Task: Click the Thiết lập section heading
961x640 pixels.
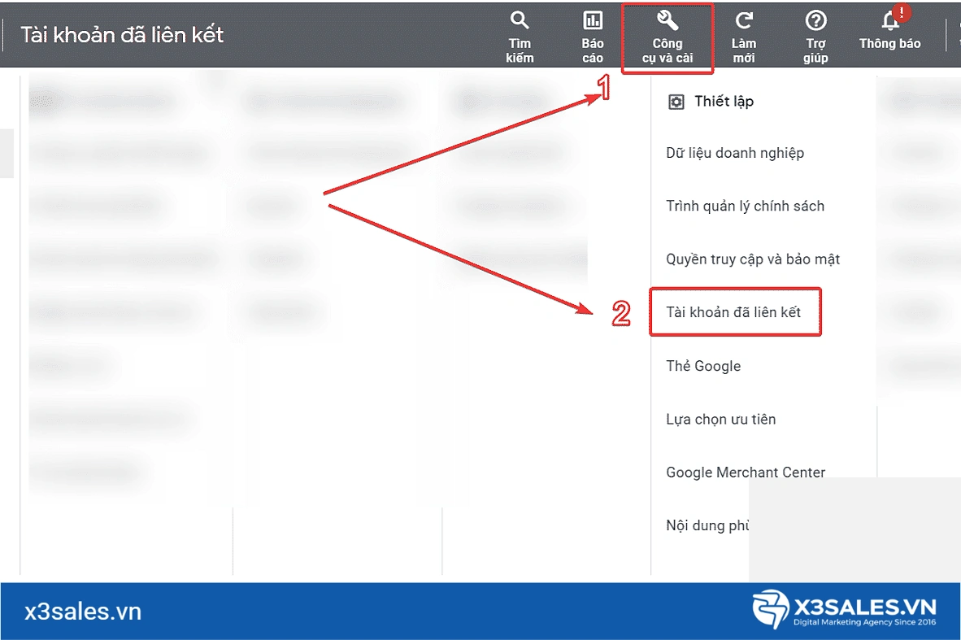Action: (724, 101)
